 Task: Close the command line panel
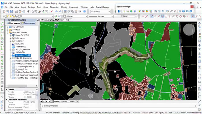click(x=40, y=104)
